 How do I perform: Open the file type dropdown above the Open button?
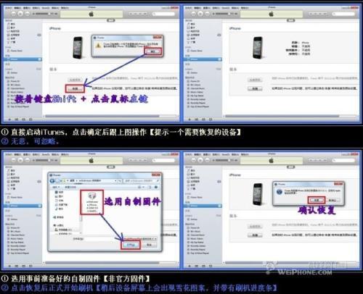140,239
